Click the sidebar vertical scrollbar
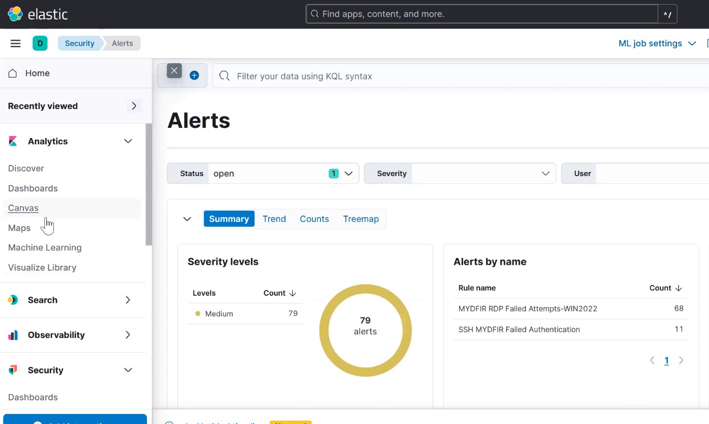Screen dimensions: 709x424 click(x=149, y=184)
